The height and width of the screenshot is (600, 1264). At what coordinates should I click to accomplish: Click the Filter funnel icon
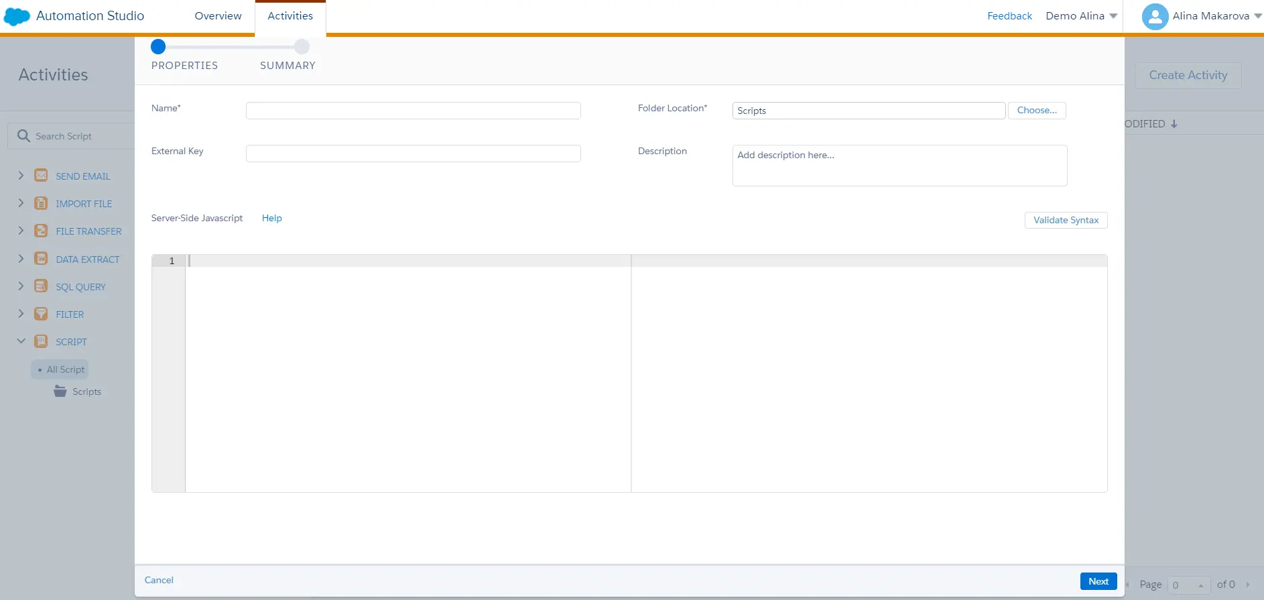point(41,314)
